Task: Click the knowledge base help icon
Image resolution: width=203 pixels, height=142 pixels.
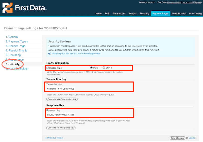Action: click(49, 54)
